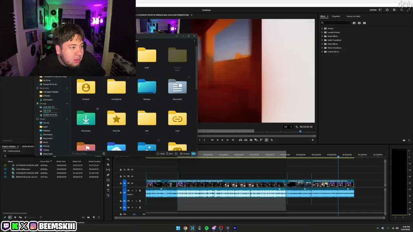This screenshot has height=232, width=413.
Task: Toggle V1 track output eye
Action: pos(132,183)
